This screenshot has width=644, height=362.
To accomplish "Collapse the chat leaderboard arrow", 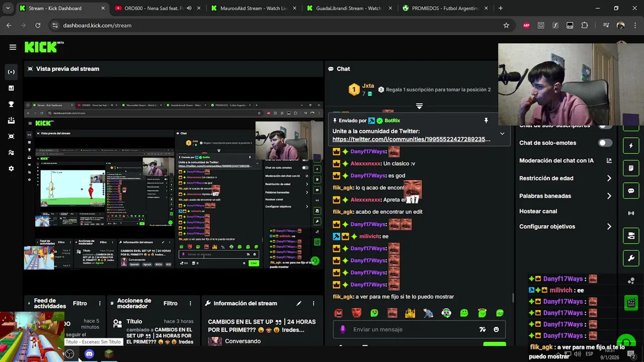I will point(419,106).
